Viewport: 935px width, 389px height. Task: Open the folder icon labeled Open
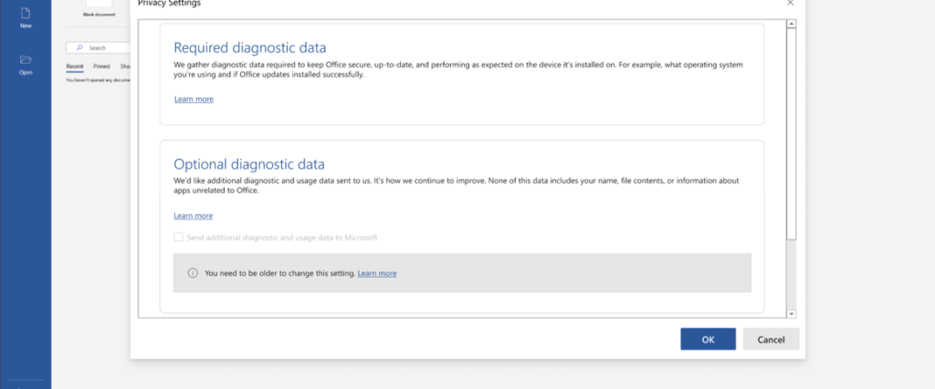click(26, 59)
